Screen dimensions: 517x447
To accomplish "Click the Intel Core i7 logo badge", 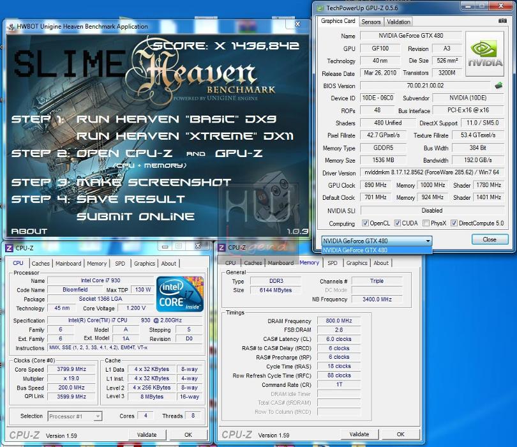I will (x=180, y=294).
